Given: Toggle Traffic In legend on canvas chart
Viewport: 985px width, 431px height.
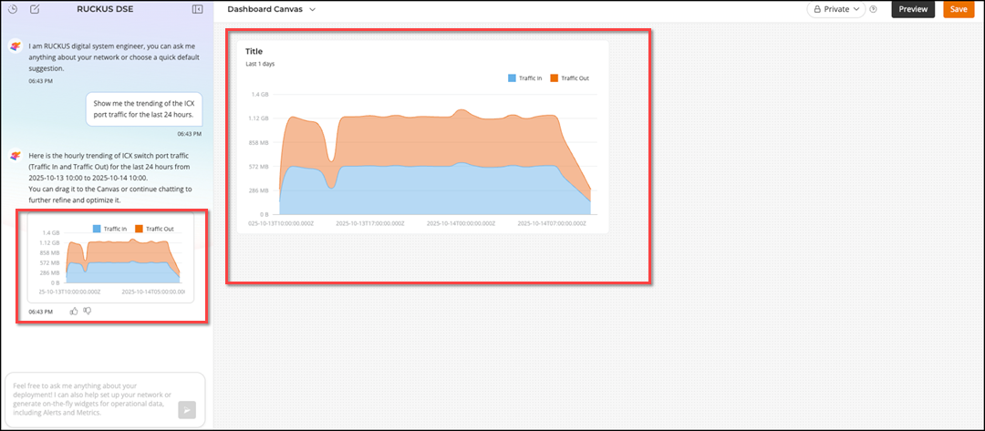Looking at the screenshot, I should point(524,78).
